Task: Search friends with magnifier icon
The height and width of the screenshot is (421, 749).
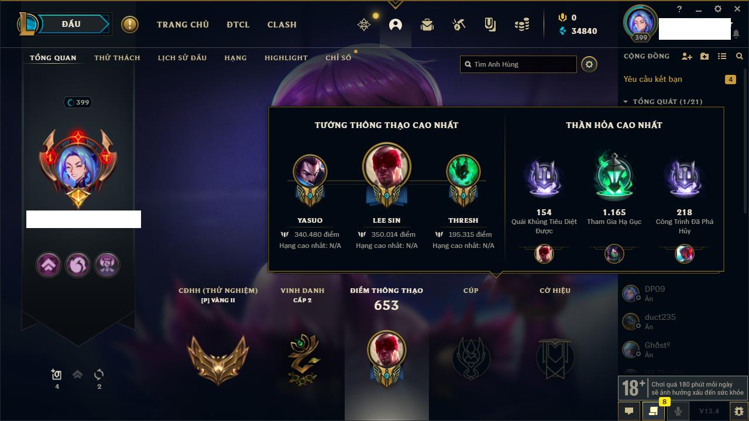Action: 740,56
